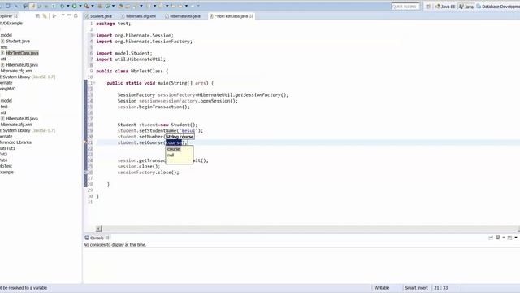Screen dimensions: 520x293
Task: Select second hibernate.cfg.xml in Package Explorer
Action: [16, 125]
